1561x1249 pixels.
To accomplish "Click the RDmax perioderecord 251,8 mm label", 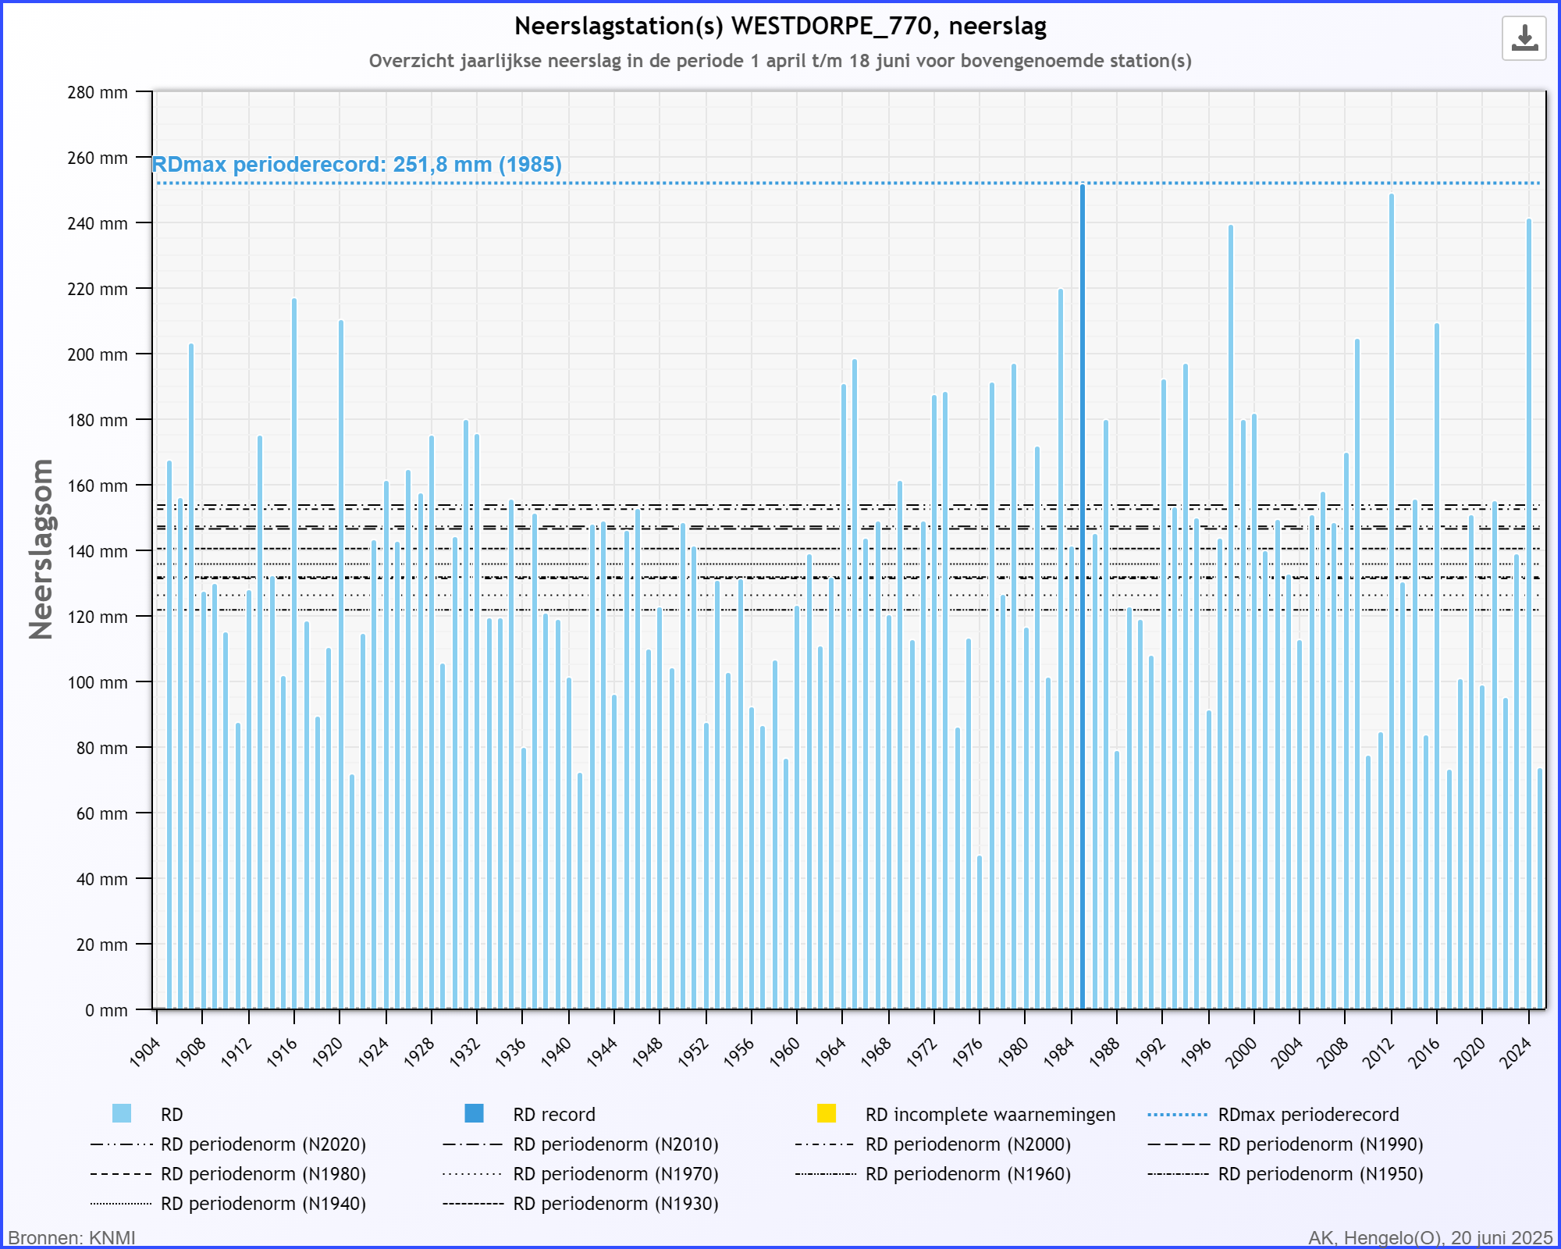I will (x=357, y=165).
